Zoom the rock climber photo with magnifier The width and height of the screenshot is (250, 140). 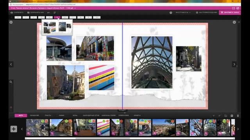click(29, 133)
